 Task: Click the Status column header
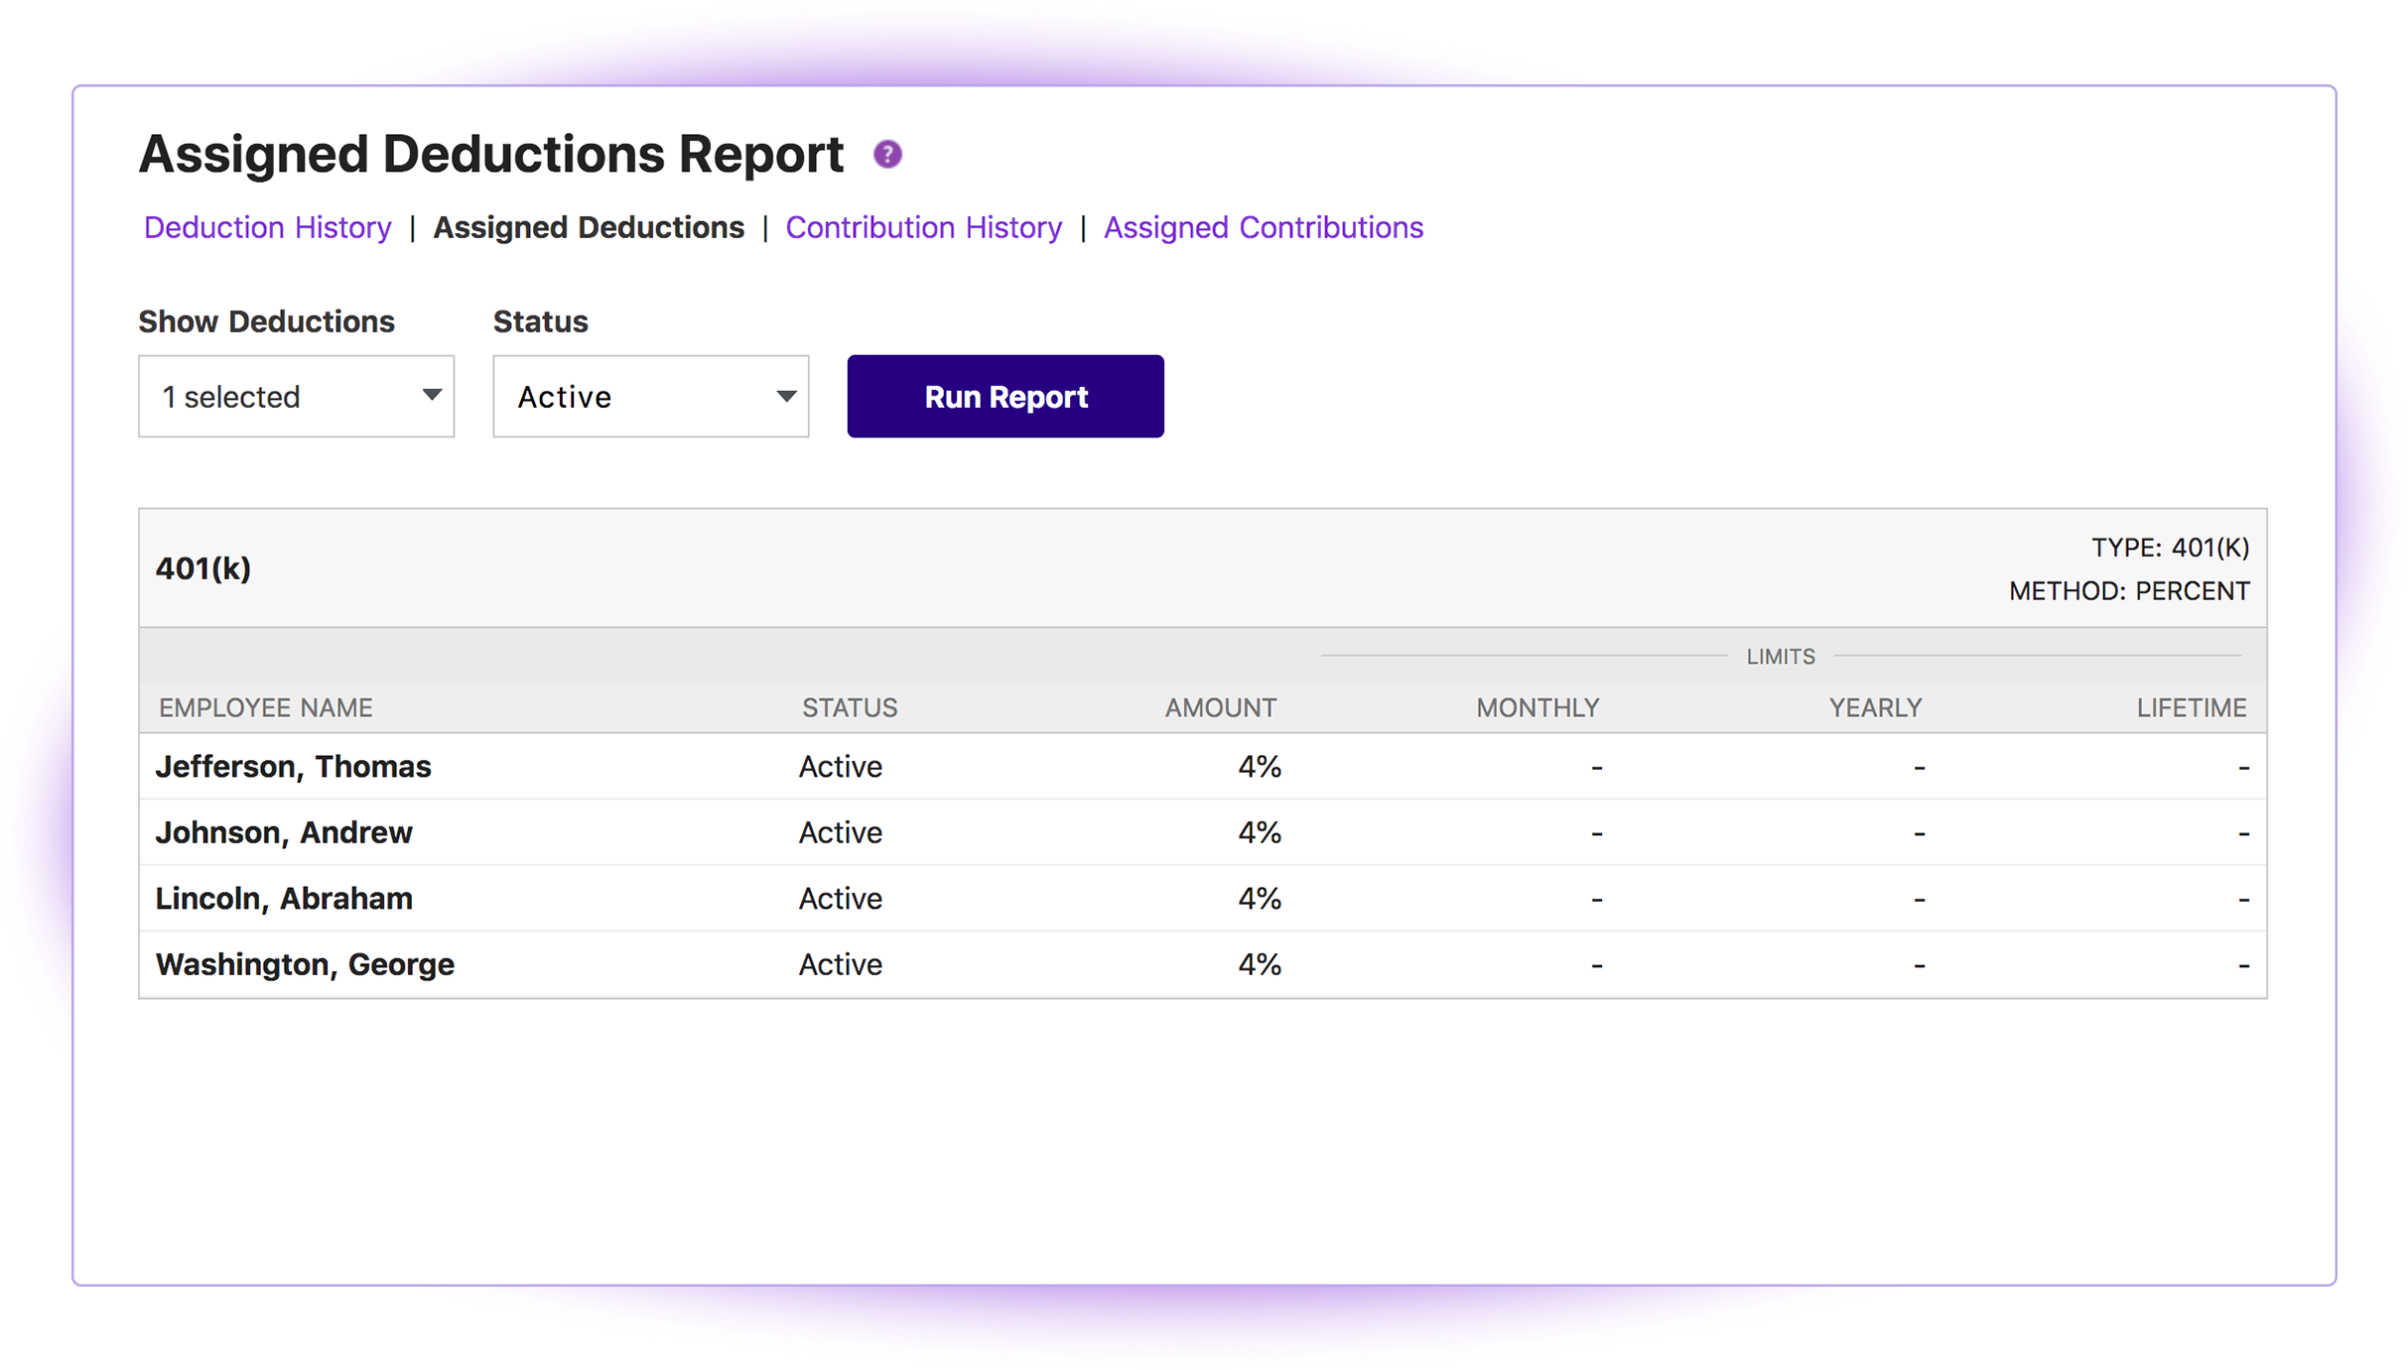pos(850,707)
